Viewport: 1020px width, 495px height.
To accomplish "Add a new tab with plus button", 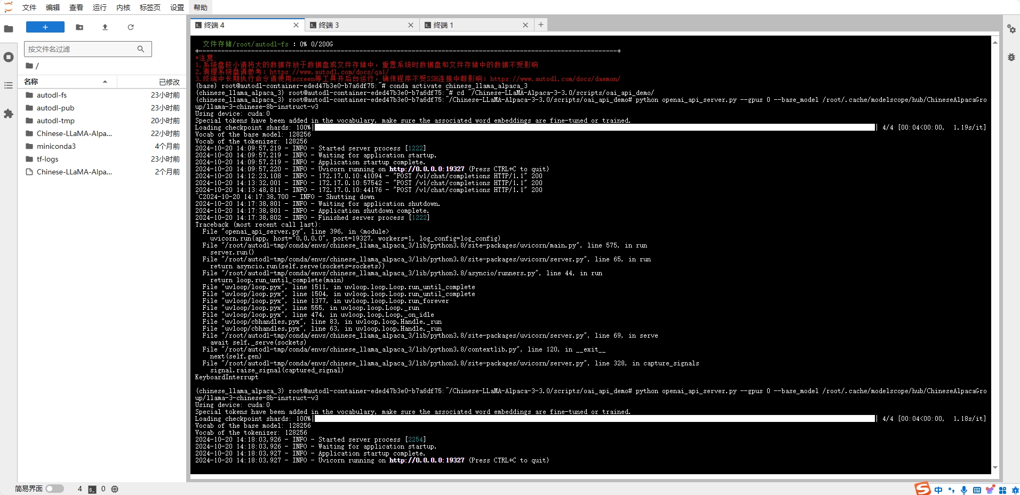I will [x=541, y=25].
